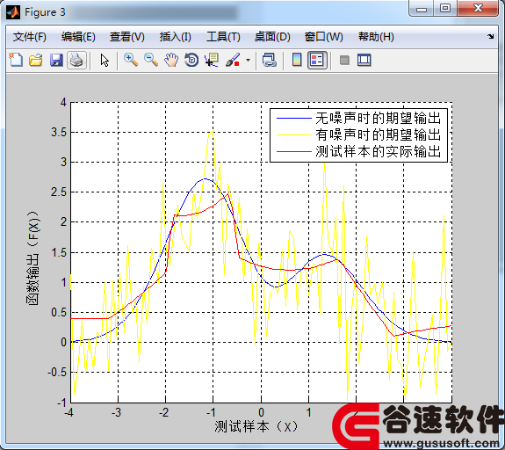Open the 帮助(H) menu
The image size is (505, 450).
coord(376,37)
